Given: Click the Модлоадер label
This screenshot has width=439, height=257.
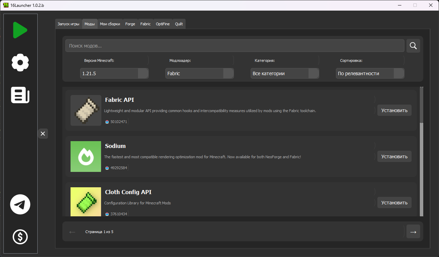Looking at the screenshot, I should pyautogui.click(x=180, y=60).
